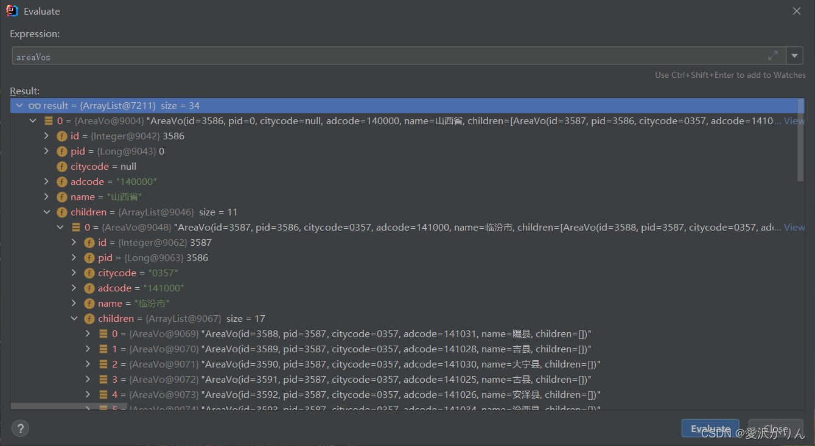Viewport: 815px width, 446px height.
Task: Click field icon for children size 11
Action: [61, 212]
